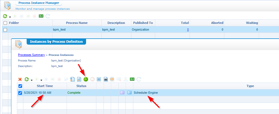Viewport: 279px width, 114px height.
Task: Click the Total count link for bpm_test
Action: [x=188, y=29]
